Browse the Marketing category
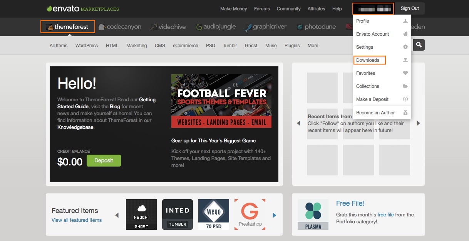Image resolution: width=469 pixels, height=241 pixels. 136,46
